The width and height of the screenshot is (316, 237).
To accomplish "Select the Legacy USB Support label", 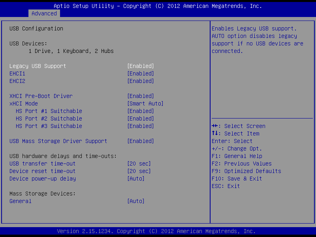I will pyautogui.click(x=38, y=66).
